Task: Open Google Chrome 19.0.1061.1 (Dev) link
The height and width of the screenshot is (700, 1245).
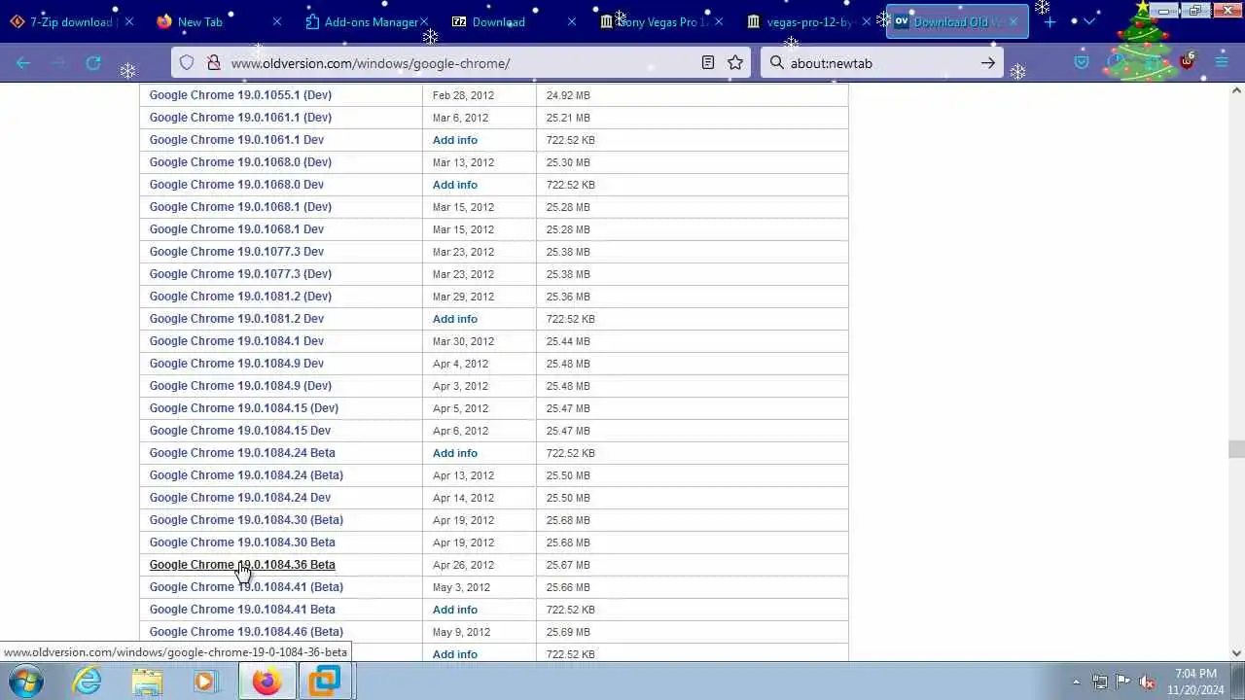Action: [x=240, y=118]
